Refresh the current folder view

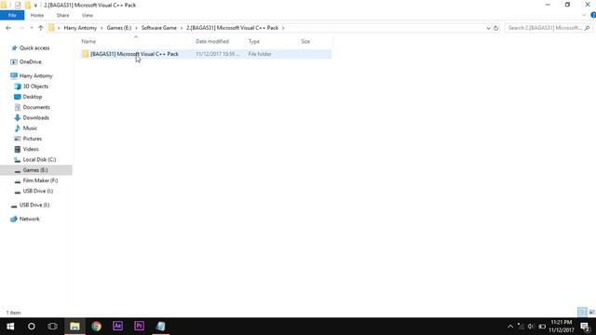point(495,28)
